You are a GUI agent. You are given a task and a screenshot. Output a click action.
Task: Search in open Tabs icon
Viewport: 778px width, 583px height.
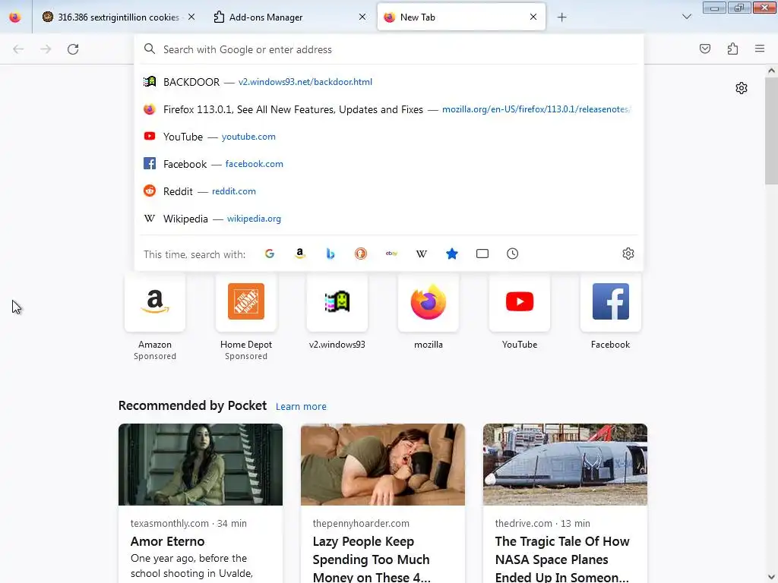pyautogui.click(x=482, y=254)
